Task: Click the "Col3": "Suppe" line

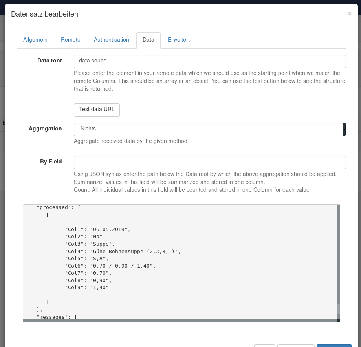Action: [90, 244]
